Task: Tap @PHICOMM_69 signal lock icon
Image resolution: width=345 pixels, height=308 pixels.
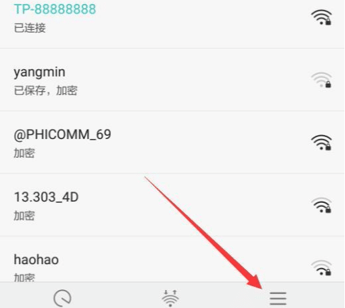Action: point(321,142)
